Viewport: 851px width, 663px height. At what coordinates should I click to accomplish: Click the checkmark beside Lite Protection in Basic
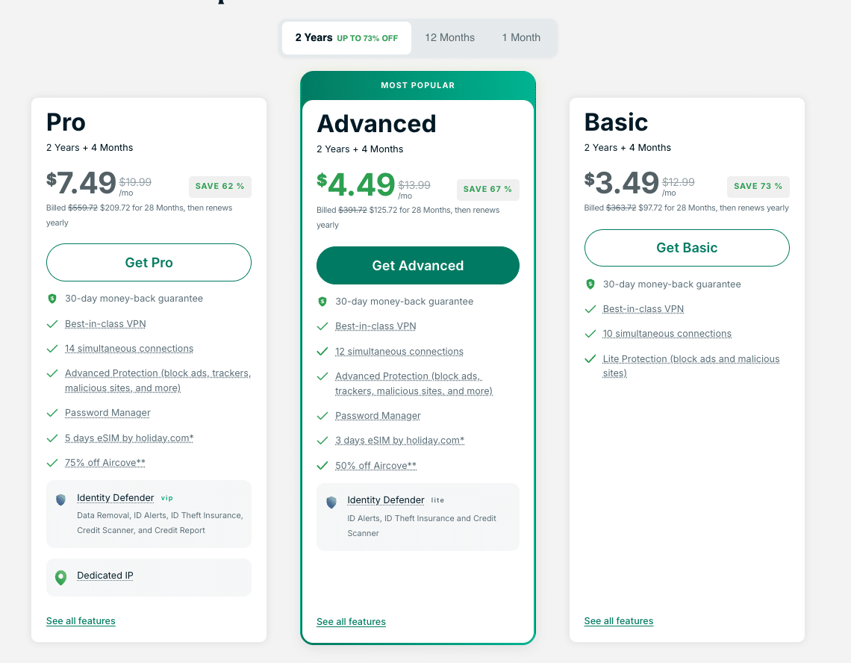pos(590,359)
